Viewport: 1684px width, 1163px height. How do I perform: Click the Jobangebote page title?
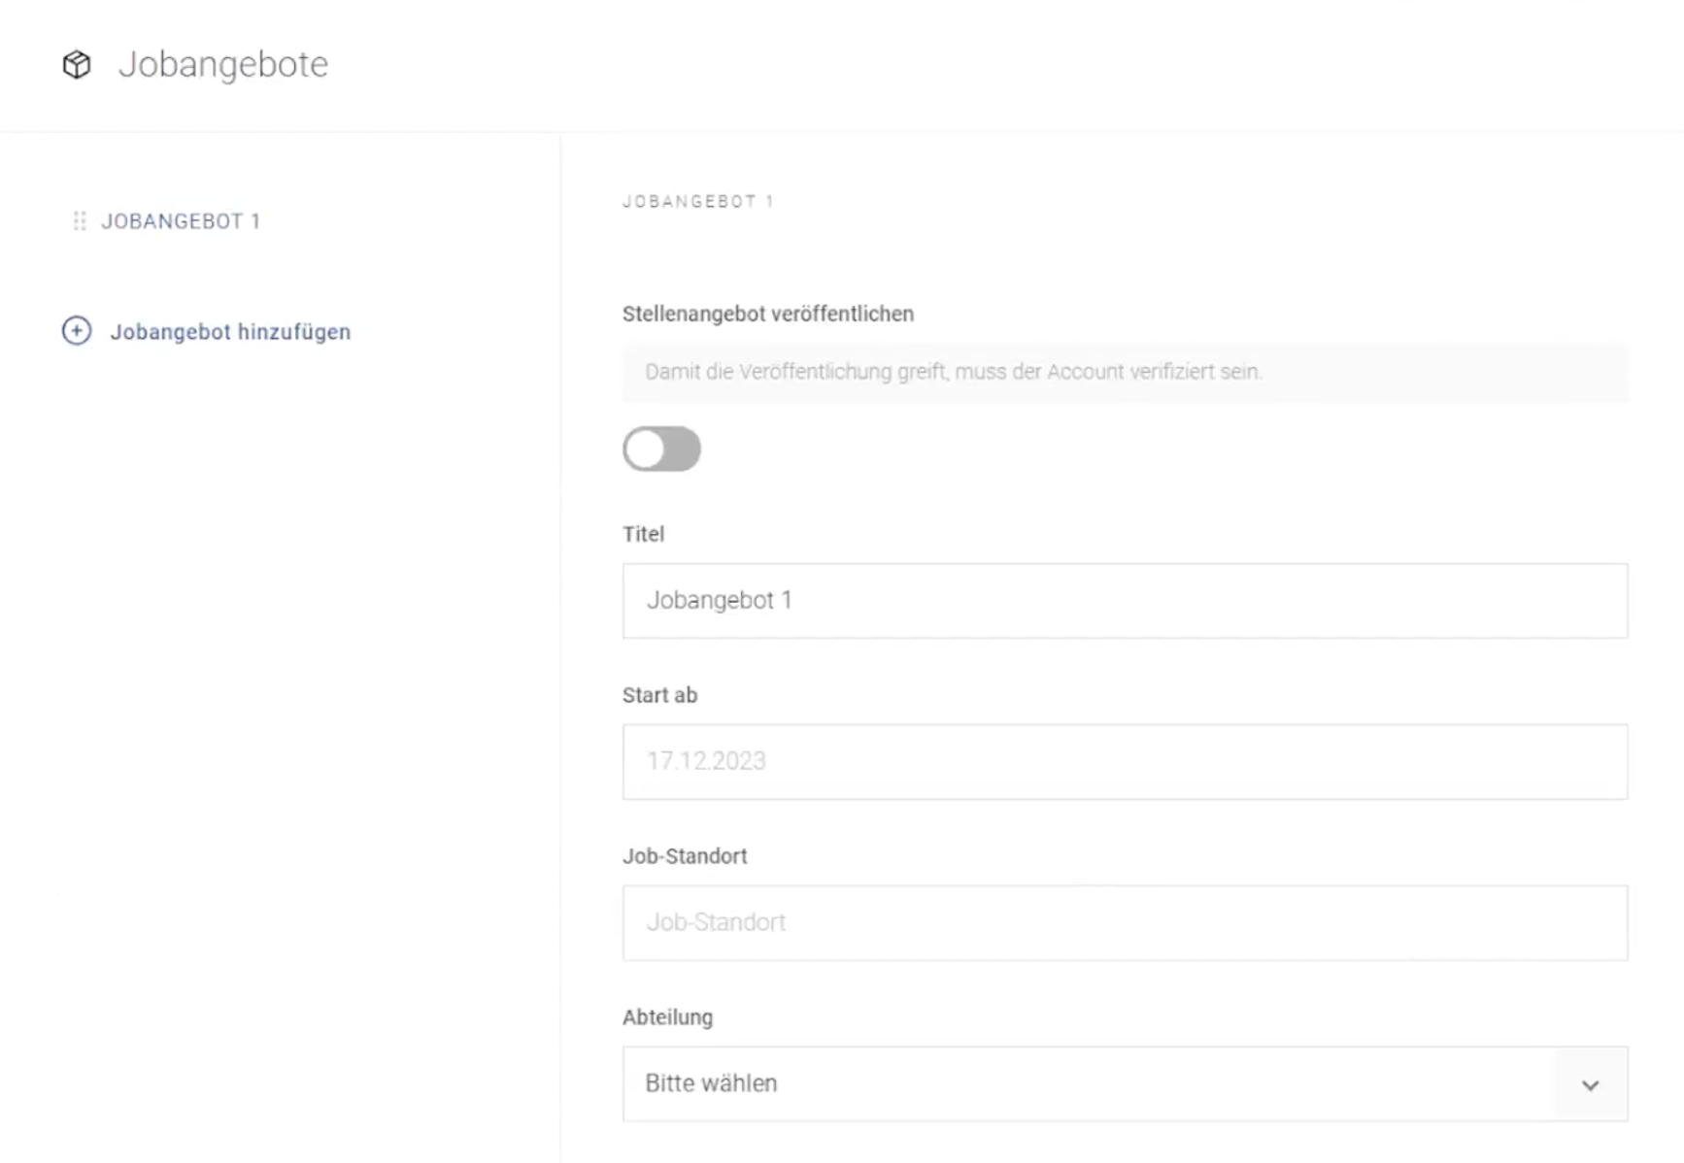pyautogui.click(x=223, y=64)
